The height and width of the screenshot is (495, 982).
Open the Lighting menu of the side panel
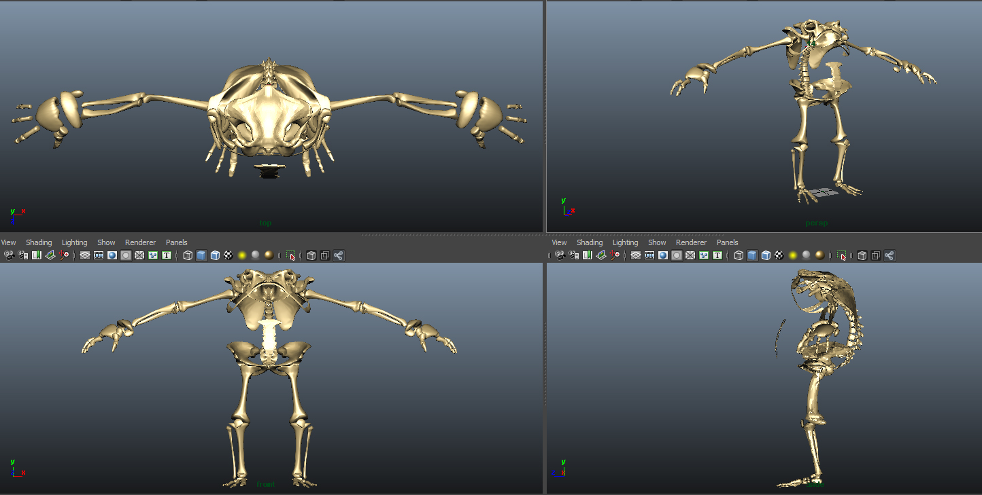625,242
